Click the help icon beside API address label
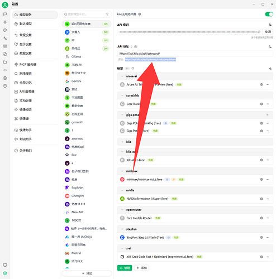The height and width of the screenshot is (279, 276). (136, 46)
